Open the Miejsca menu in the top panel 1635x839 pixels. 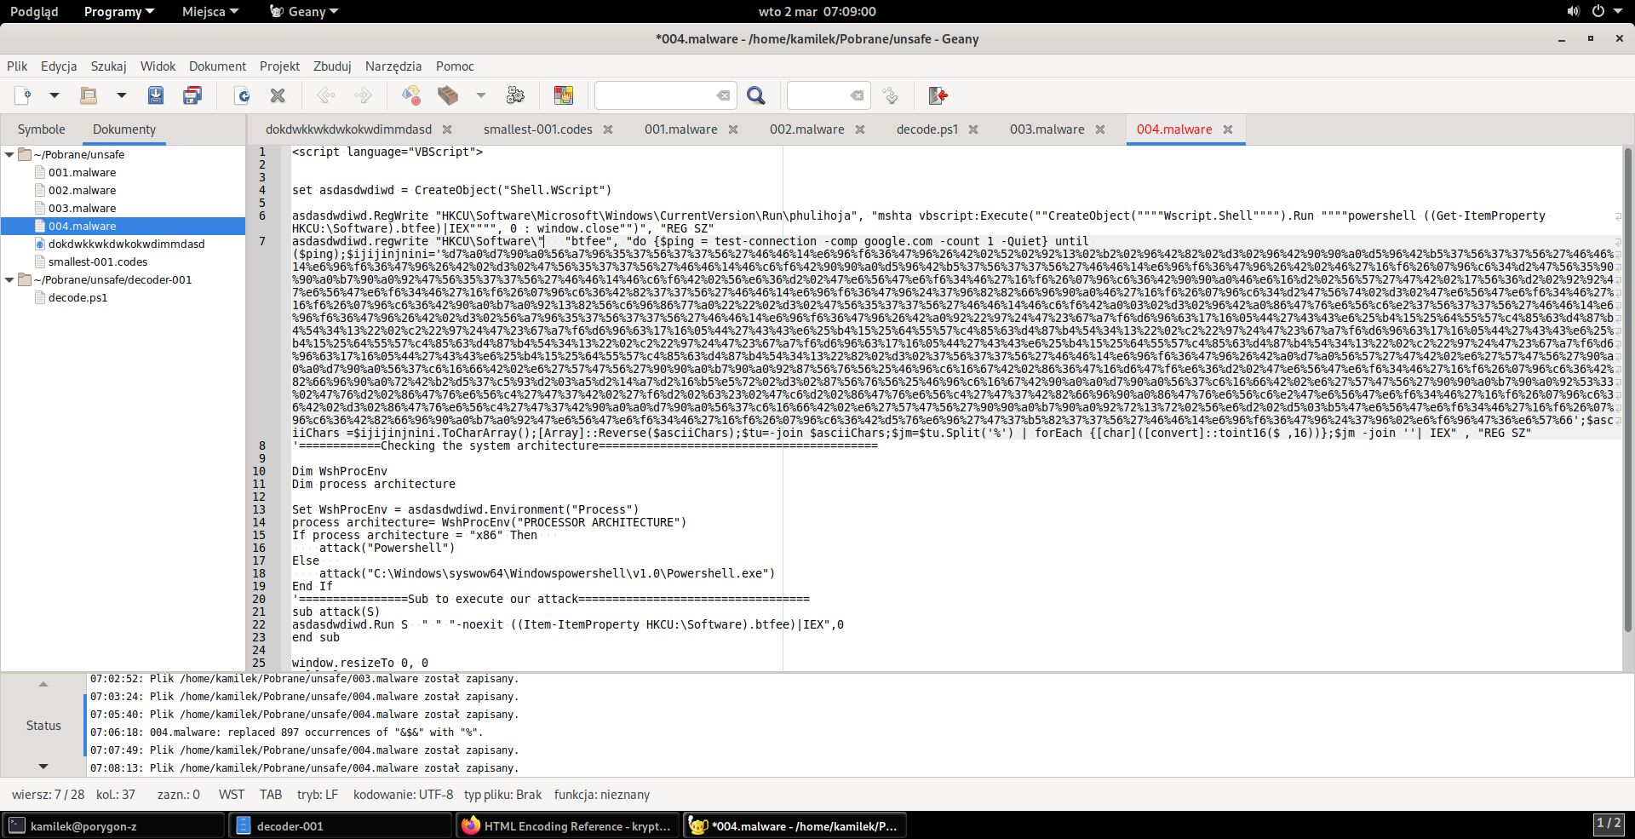(x=210, y=12)
